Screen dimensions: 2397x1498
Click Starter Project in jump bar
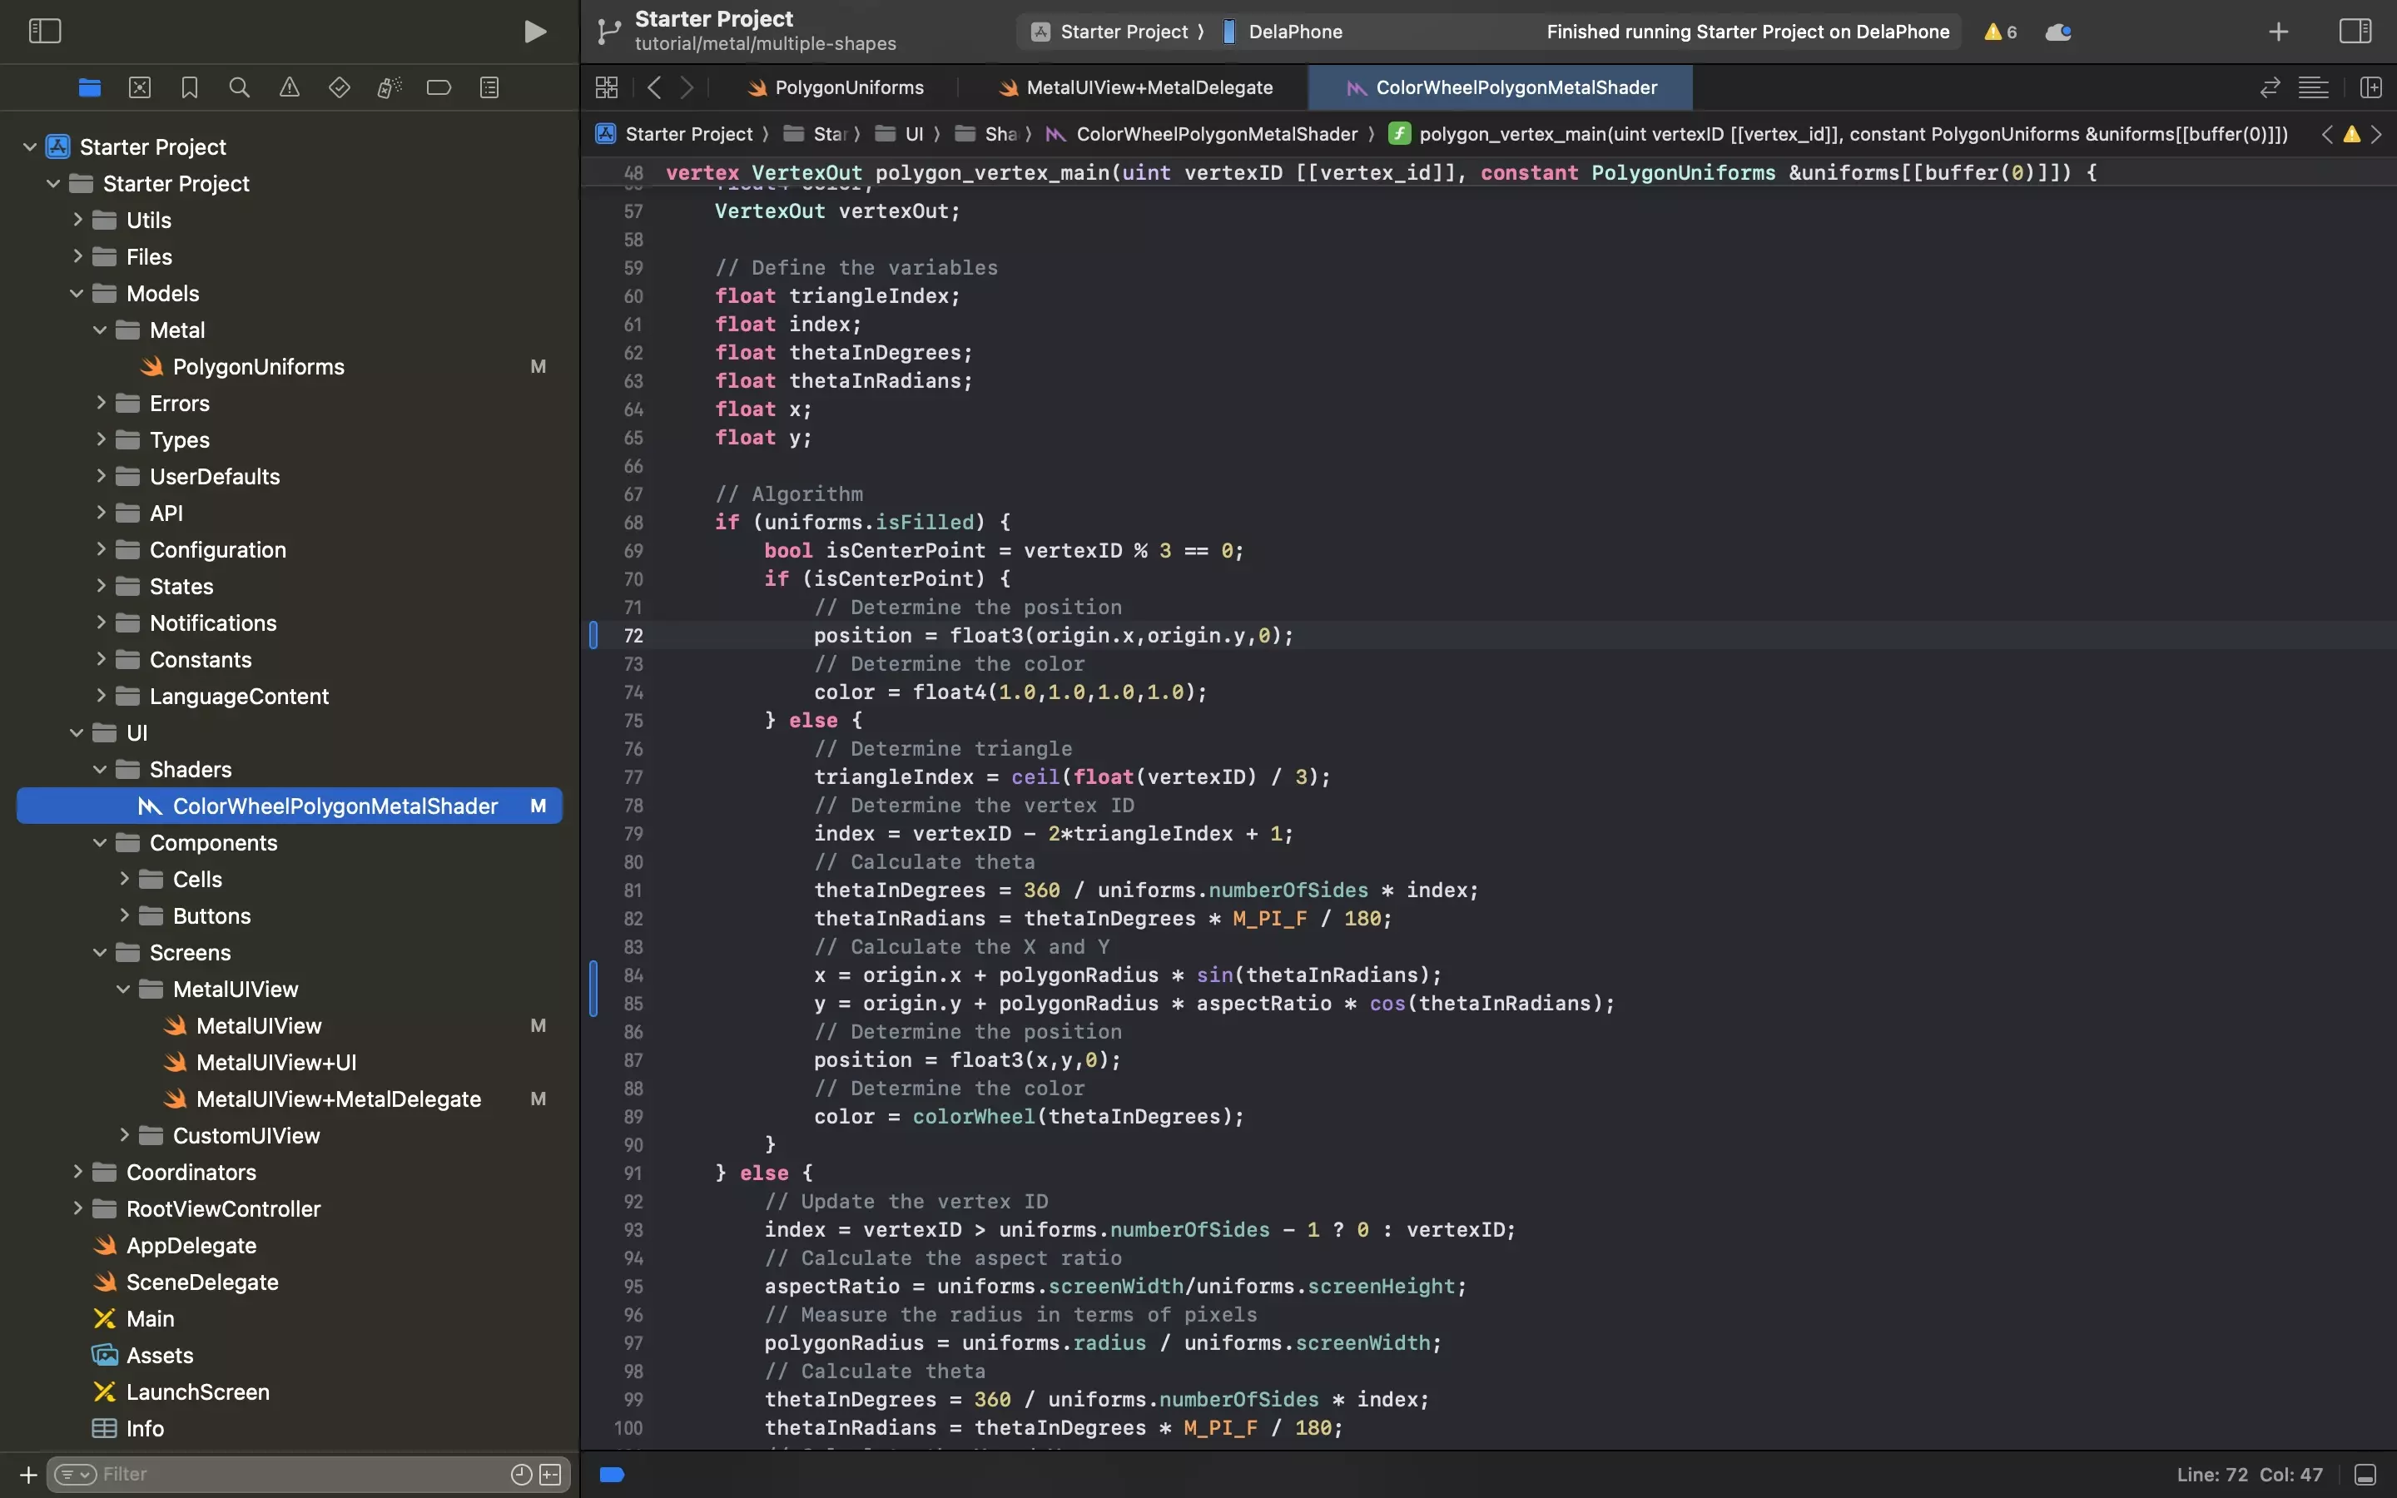[674, 134]
